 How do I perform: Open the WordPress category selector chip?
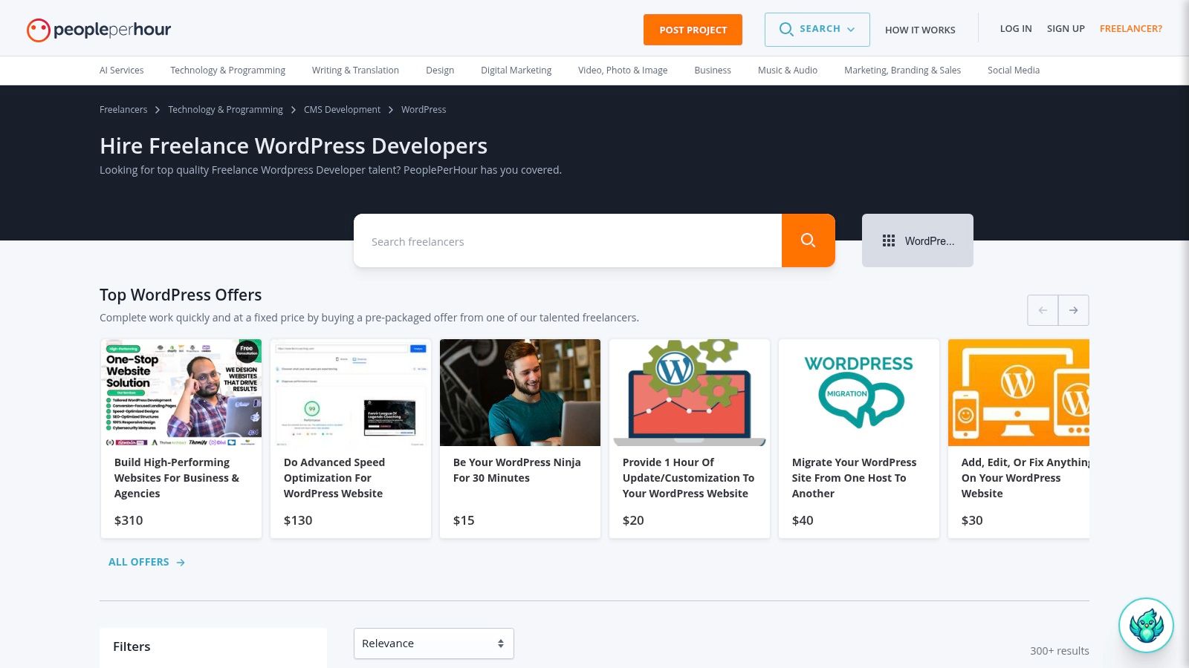pyautogui.click(x=918, y=240)
